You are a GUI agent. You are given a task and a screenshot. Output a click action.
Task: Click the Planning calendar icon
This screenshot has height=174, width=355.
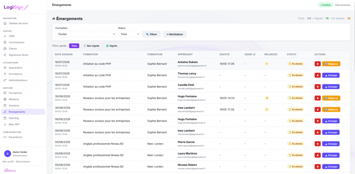(5, 118)
